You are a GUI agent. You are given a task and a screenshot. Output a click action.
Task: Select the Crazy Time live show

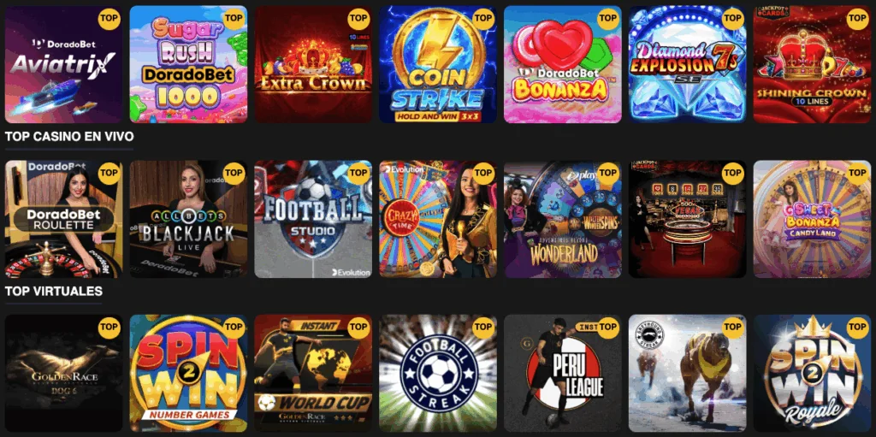(x=438, y=219)
